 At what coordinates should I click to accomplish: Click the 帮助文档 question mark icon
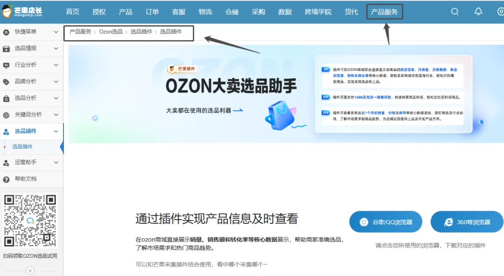click(x=6, y=179)
